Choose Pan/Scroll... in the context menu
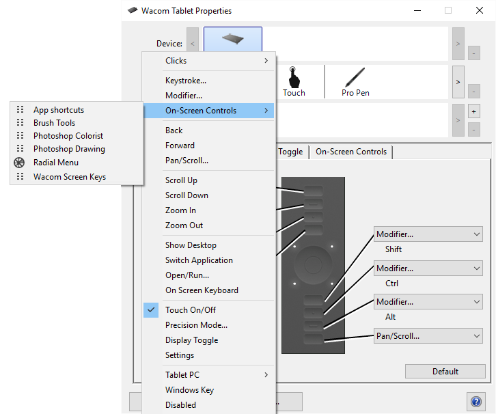496x414 pixels. (x=209, y=161)
